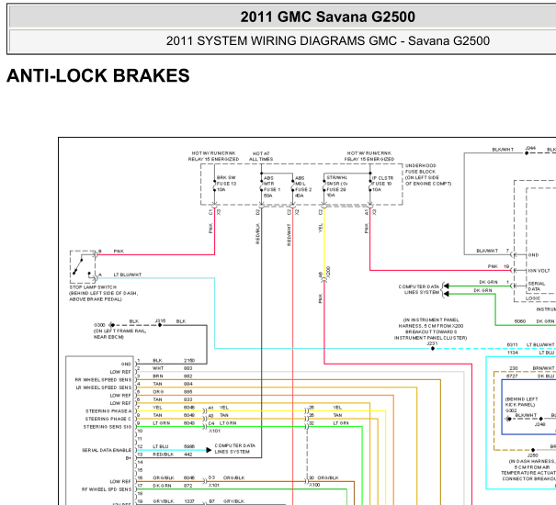Click the 'X200' connector label
The width and height of the screenshot is (556, 505).
[328, 272]
